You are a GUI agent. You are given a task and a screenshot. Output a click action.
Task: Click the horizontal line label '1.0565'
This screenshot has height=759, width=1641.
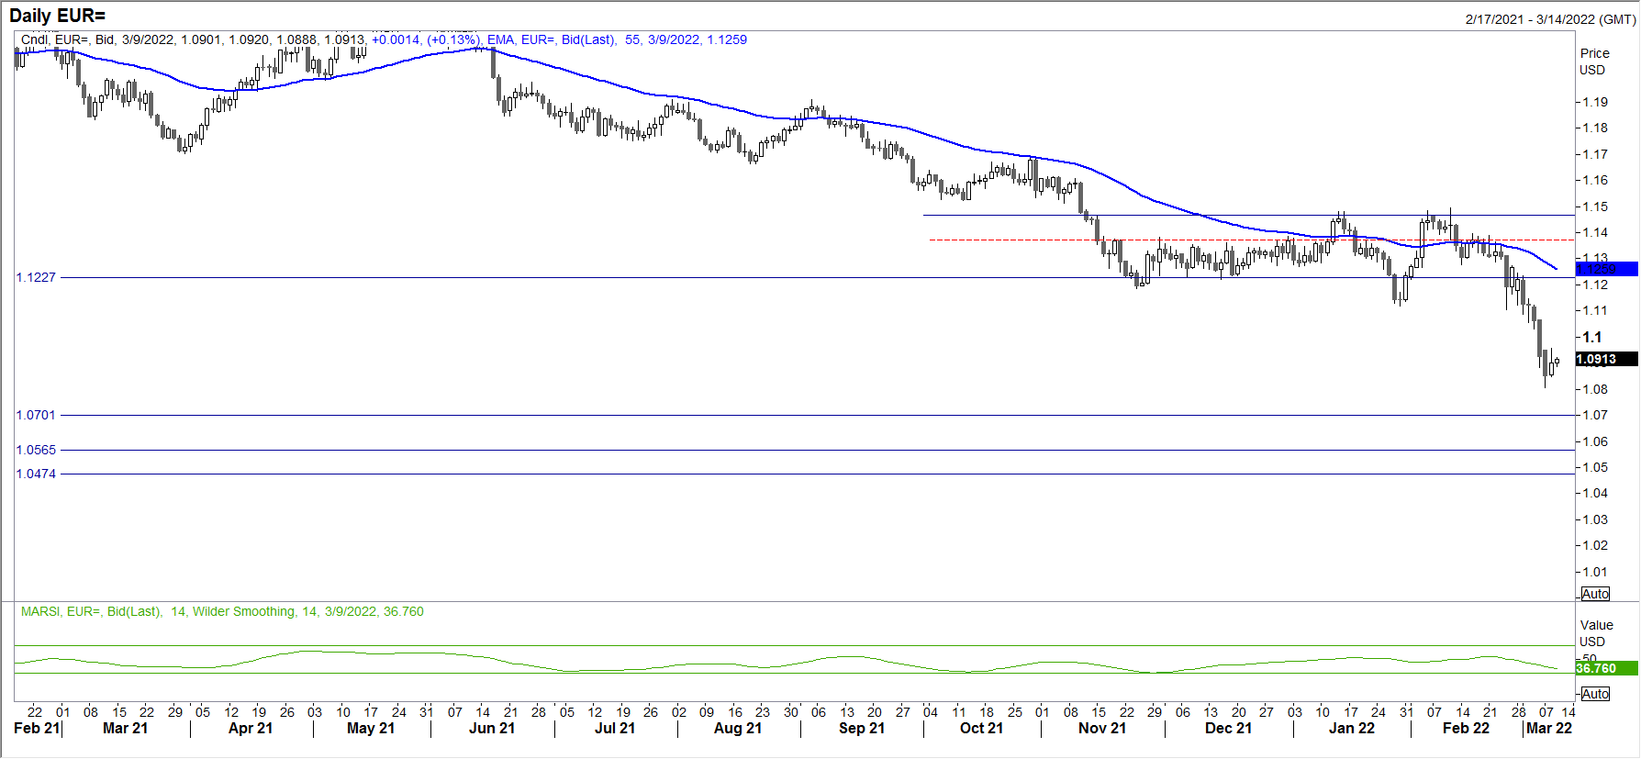pos(36,450)
